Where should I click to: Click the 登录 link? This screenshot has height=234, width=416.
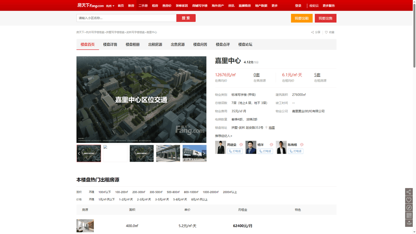click(298, 6)
